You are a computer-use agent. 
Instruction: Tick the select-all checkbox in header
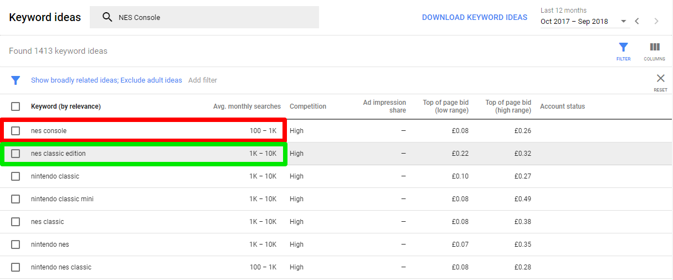tap(16, 106)
